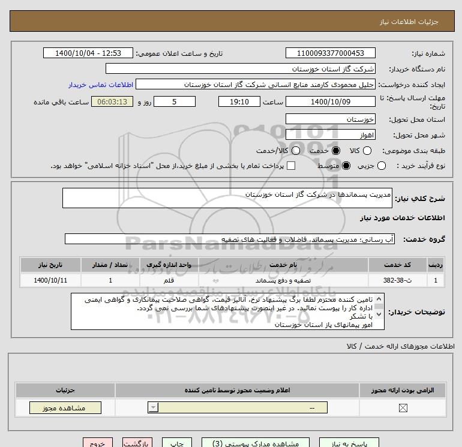The image size is (462, 447).
Task: Click the response deadline date 1400/10/09 field
Action: (x=331, y=101)
